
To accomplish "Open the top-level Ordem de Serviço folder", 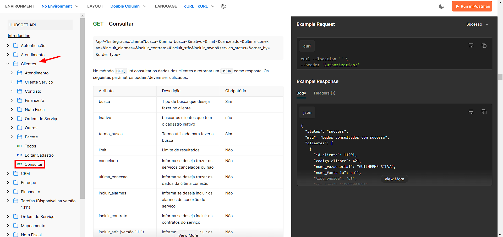I will (x=38, y=217).
